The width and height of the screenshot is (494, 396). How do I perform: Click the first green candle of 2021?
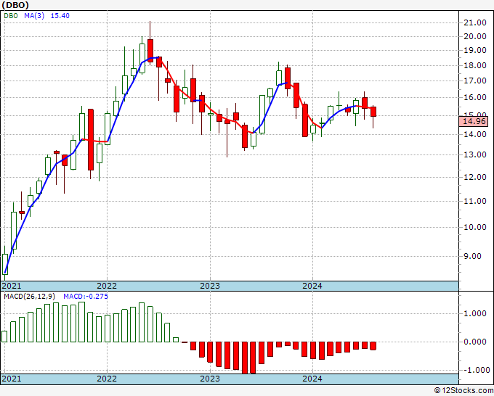[x=5, y=264]
